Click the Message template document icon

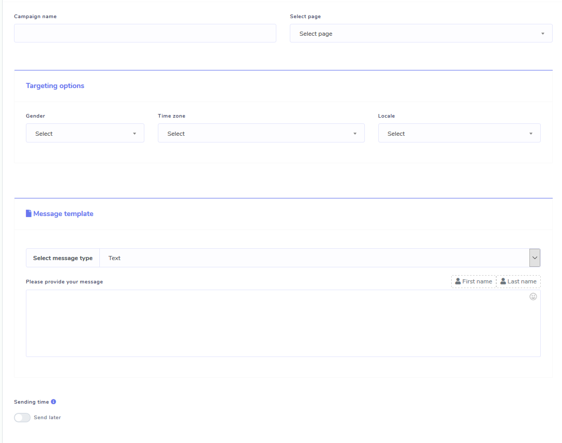(x=28, y=213)
